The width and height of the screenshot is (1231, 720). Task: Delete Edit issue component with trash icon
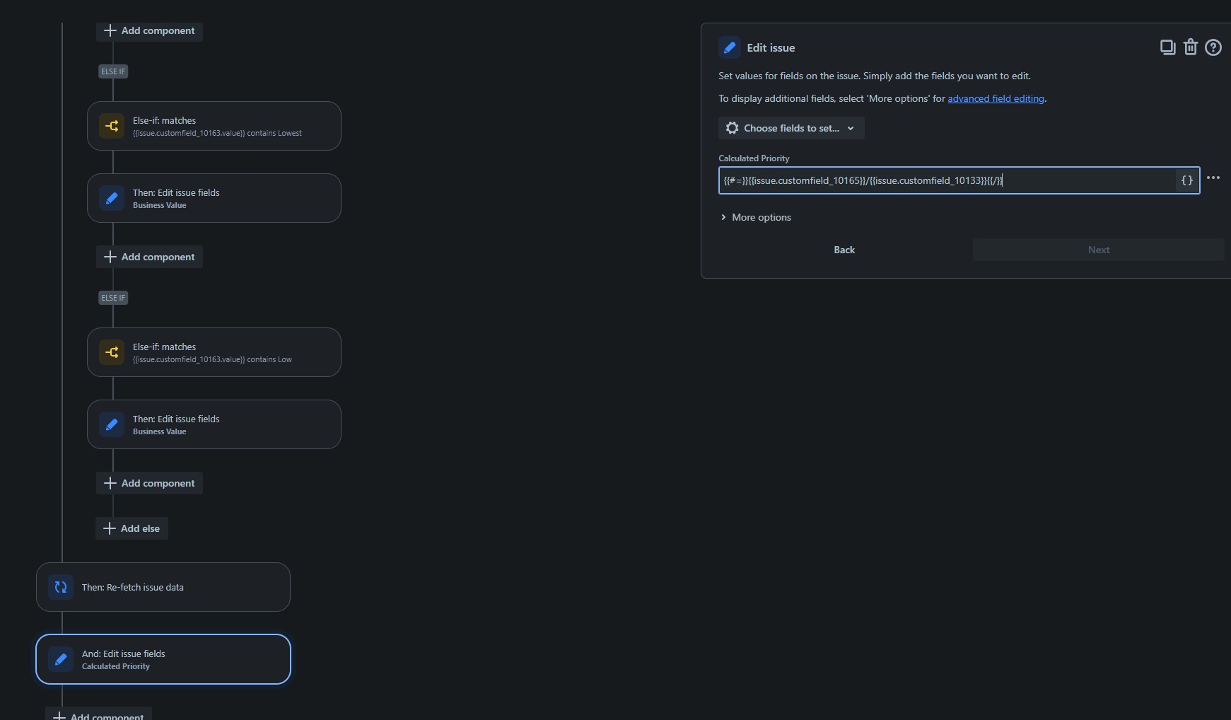[1191, 47]
